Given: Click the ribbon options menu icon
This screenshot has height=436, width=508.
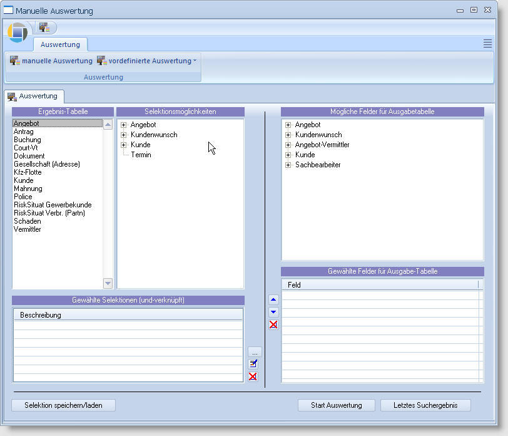Looking at the screenshot, I should tap(487, 43).
